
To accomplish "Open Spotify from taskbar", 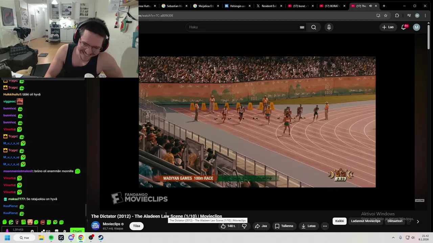I will (x=51, y=238).
